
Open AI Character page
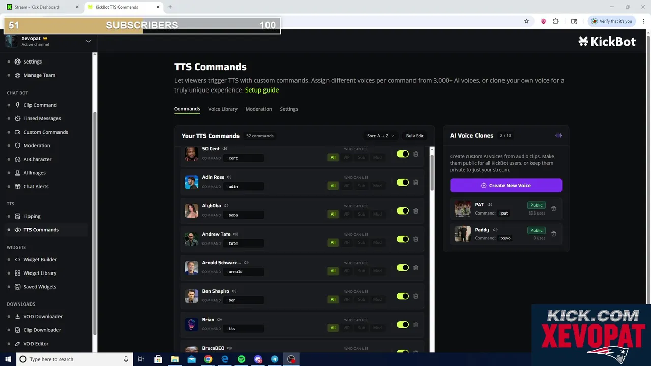[x=38, y=159]
